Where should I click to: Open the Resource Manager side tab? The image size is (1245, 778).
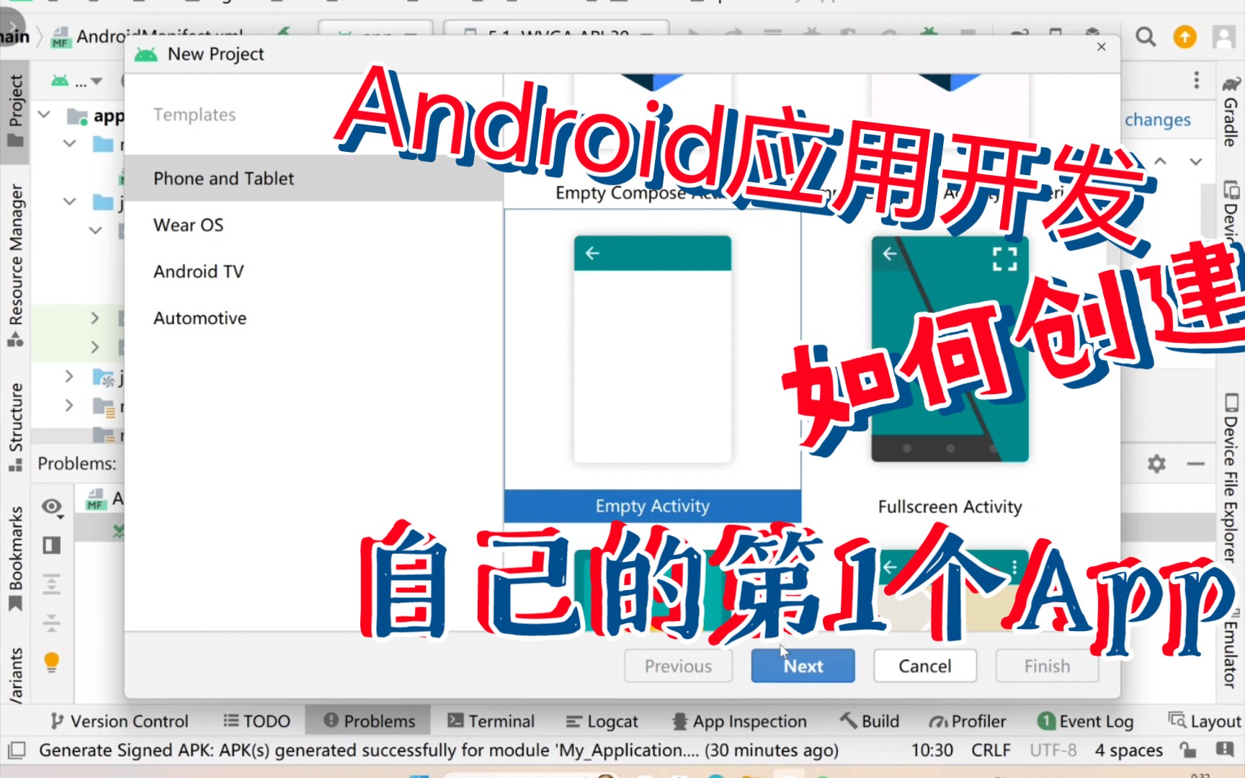(15, 265)
